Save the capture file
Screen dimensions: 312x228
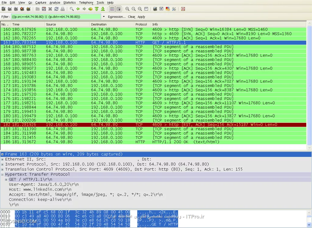coord(44,9)
